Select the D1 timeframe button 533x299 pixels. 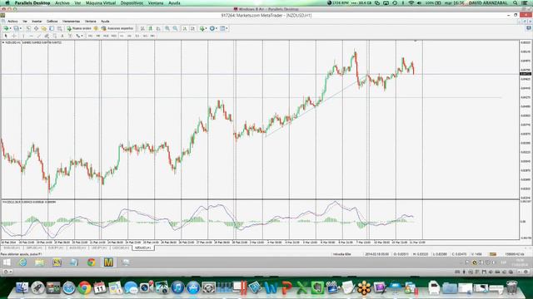click(x=137, y=36)
